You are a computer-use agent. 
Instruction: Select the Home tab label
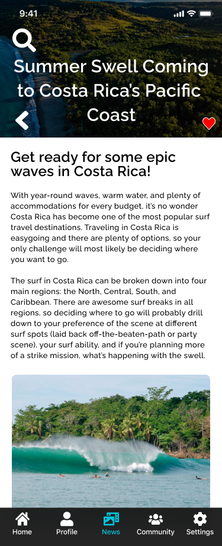click(x=22, y=532)
